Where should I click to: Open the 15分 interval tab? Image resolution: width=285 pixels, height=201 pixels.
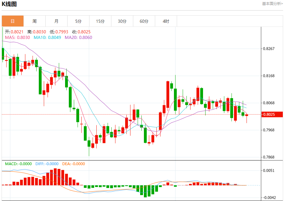click(x=100, y=21)
